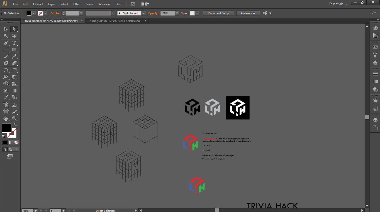Open the Style dropdown arrow

click(197, 13)
